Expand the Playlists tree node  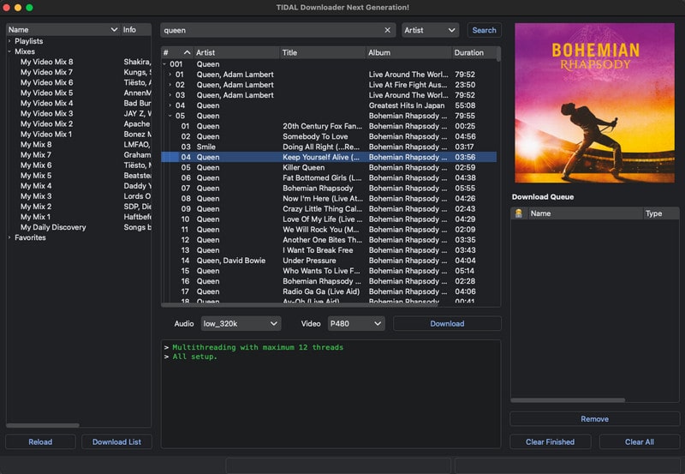click(x=9, y=41)
